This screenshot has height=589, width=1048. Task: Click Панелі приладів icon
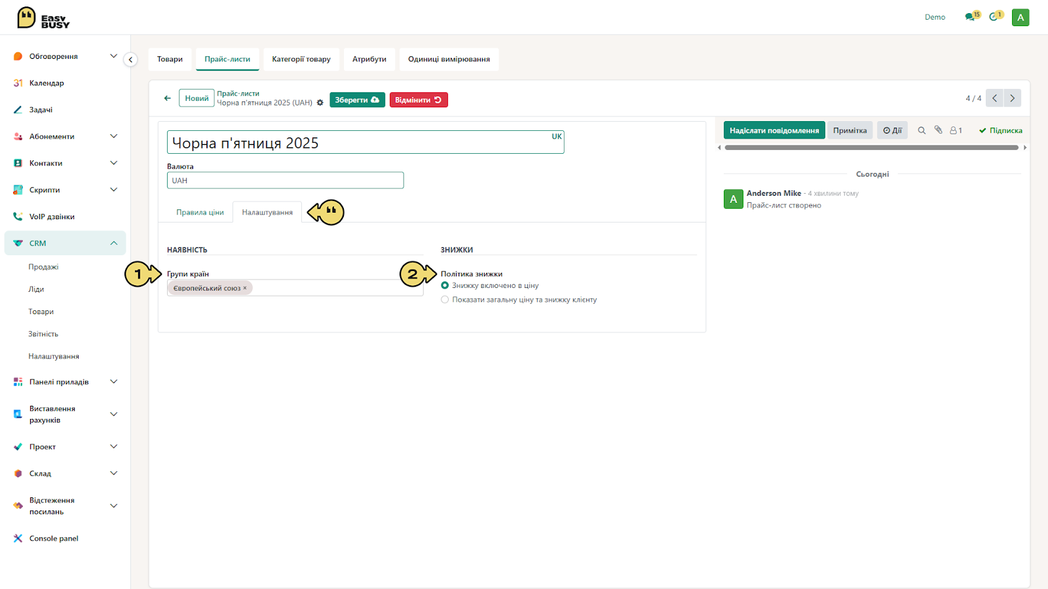[x=18, y=382]
